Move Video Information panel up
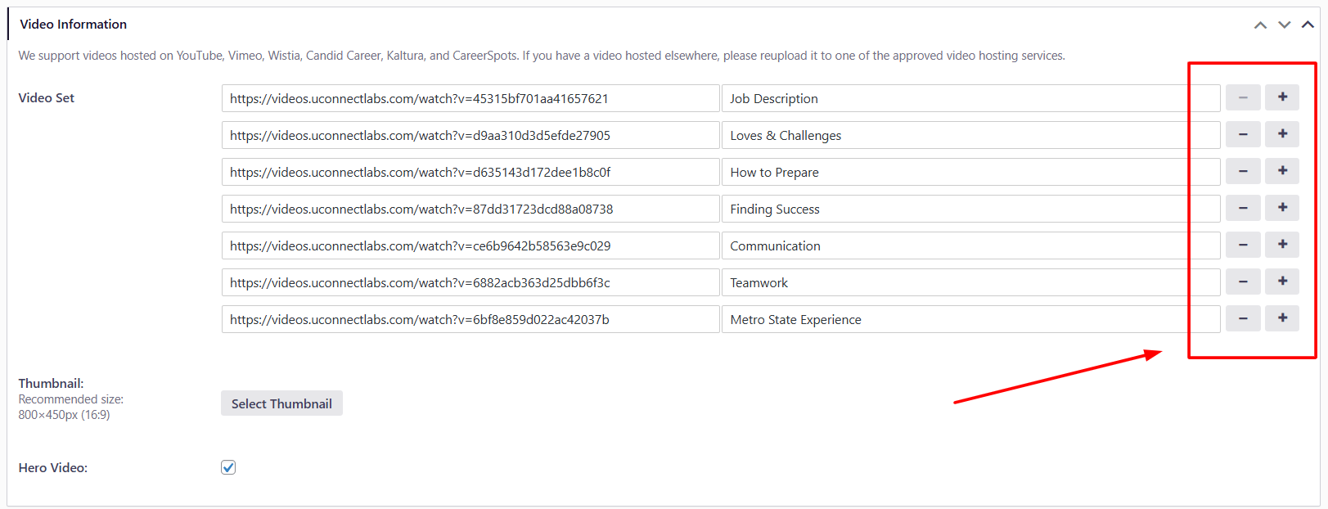Image resolution: width=1328 pixels, height=509 pixels. pos(1260,25)
